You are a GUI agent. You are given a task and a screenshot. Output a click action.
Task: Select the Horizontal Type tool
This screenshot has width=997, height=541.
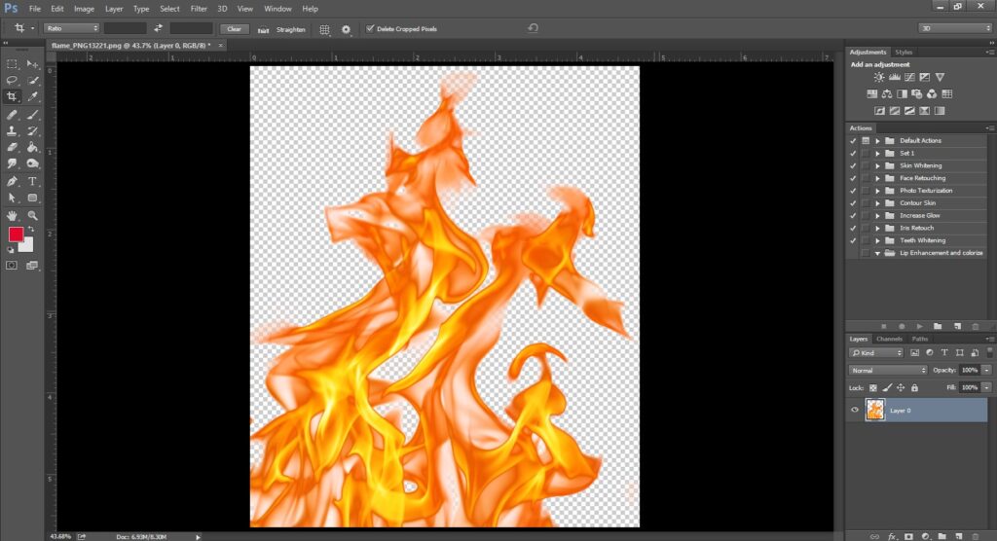coord(32,182)
